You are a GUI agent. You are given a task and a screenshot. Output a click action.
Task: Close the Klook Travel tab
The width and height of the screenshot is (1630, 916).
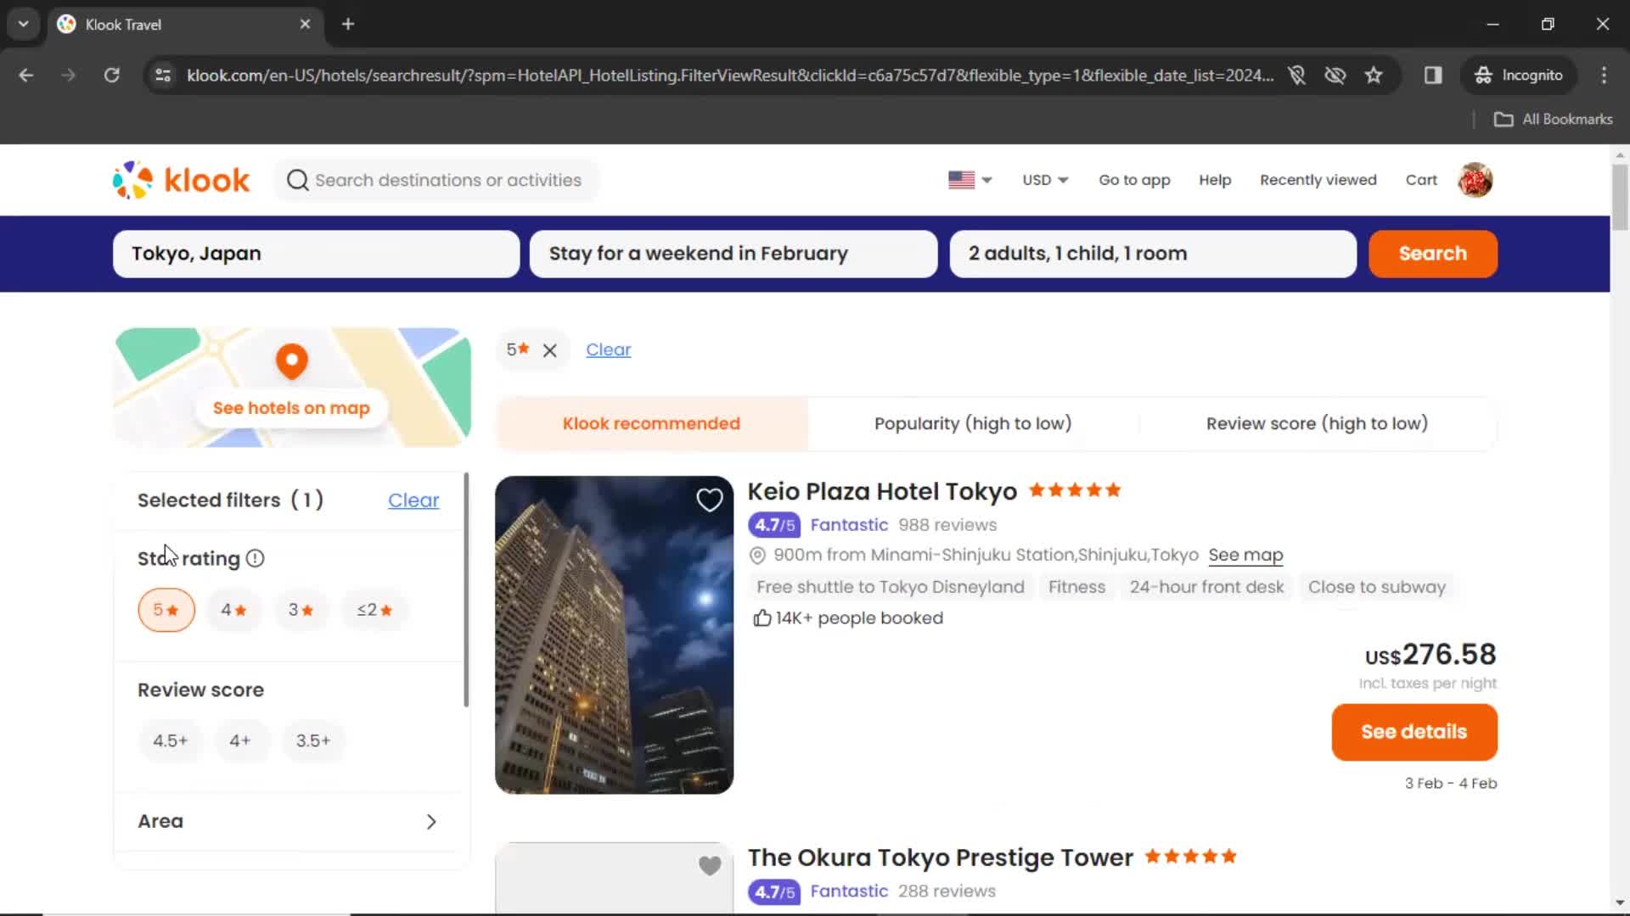tap(305, 24)
